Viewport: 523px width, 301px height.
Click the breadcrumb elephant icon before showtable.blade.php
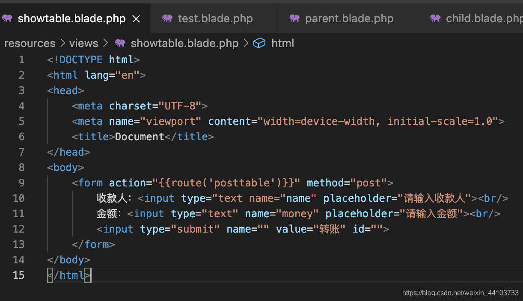(120, 43)
